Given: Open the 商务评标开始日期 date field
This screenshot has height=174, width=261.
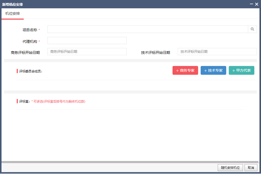Looking at the screenshot, I should tap(87, 52).
